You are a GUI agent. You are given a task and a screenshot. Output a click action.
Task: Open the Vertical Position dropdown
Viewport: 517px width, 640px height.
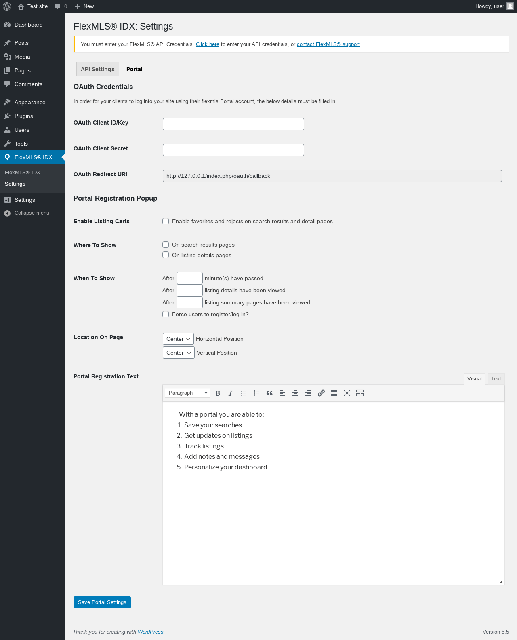click(179, 353)
